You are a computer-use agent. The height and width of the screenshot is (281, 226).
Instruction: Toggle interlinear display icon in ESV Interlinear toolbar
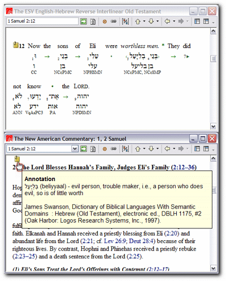[x=125, y=21]
